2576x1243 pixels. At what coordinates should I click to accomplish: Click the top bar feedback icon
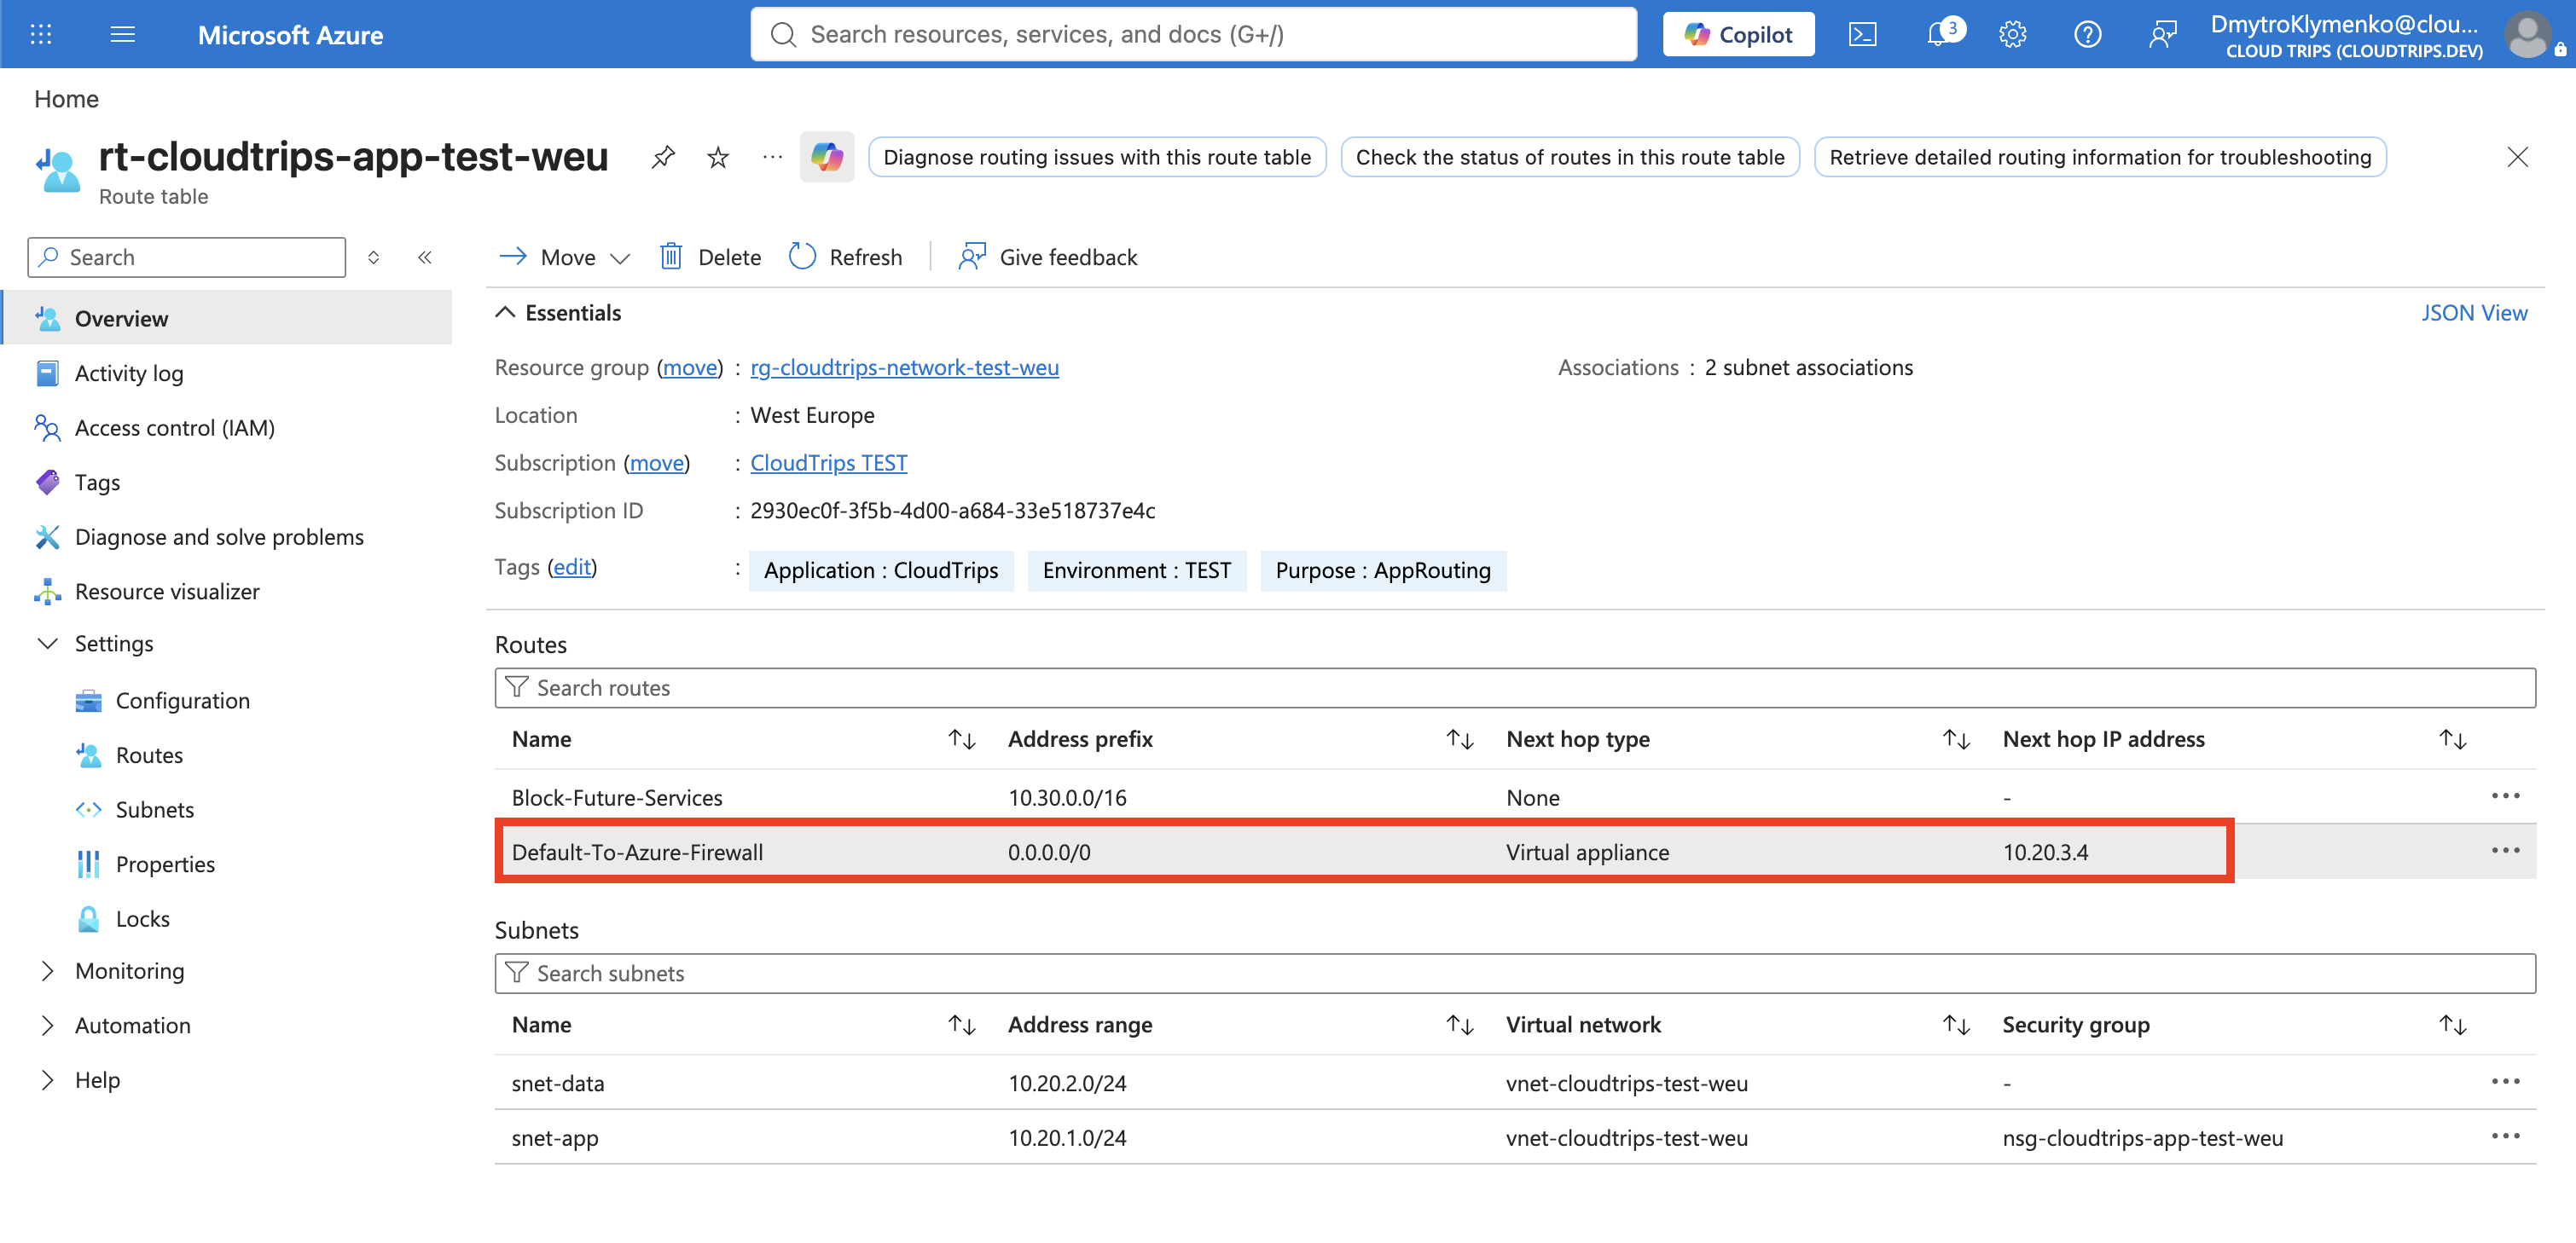tap(2162, 35)
